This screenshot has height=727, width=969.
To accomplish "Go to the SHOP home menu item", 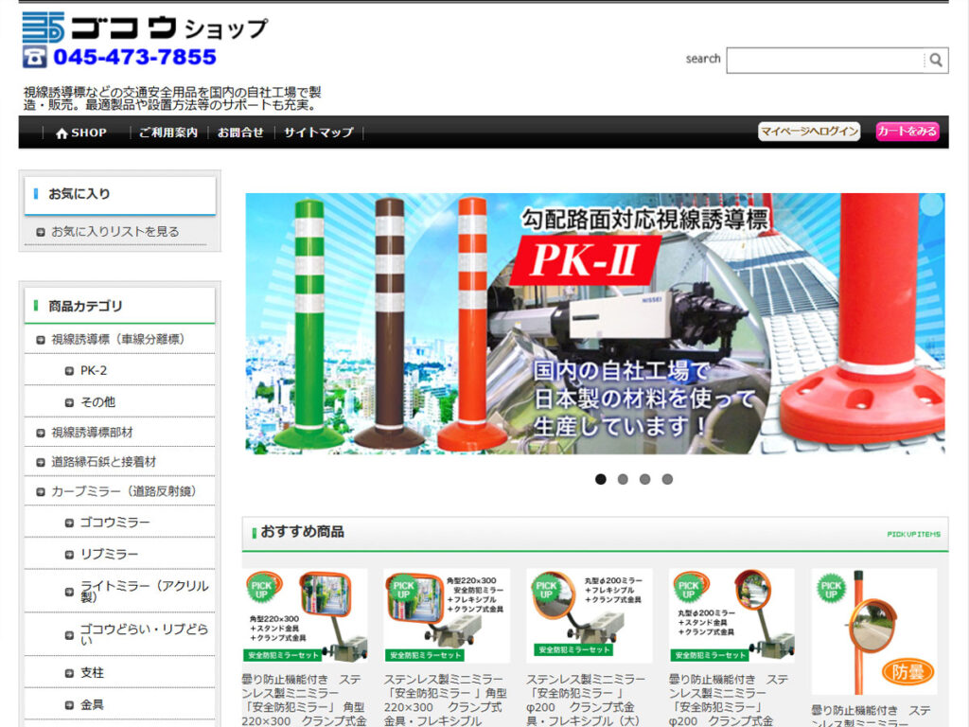I will pyautogui.click(x=81, y=133).
